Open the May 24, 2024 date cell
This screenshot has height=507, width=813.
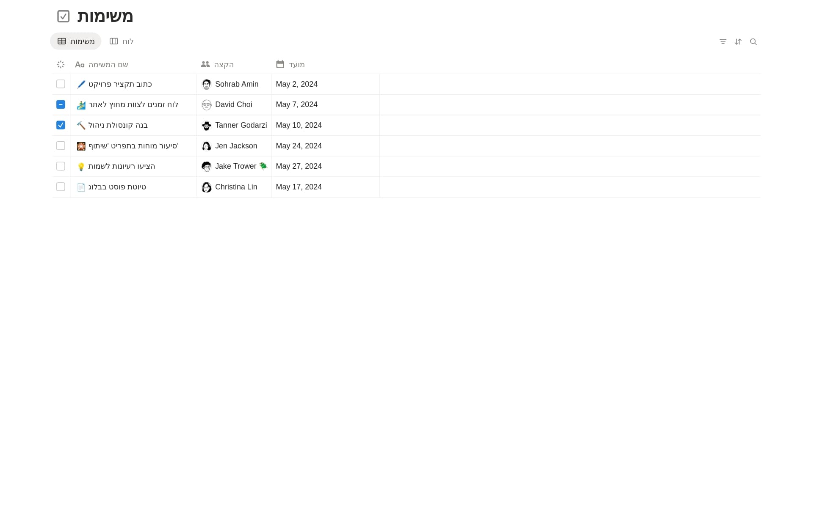click(299, 146)
